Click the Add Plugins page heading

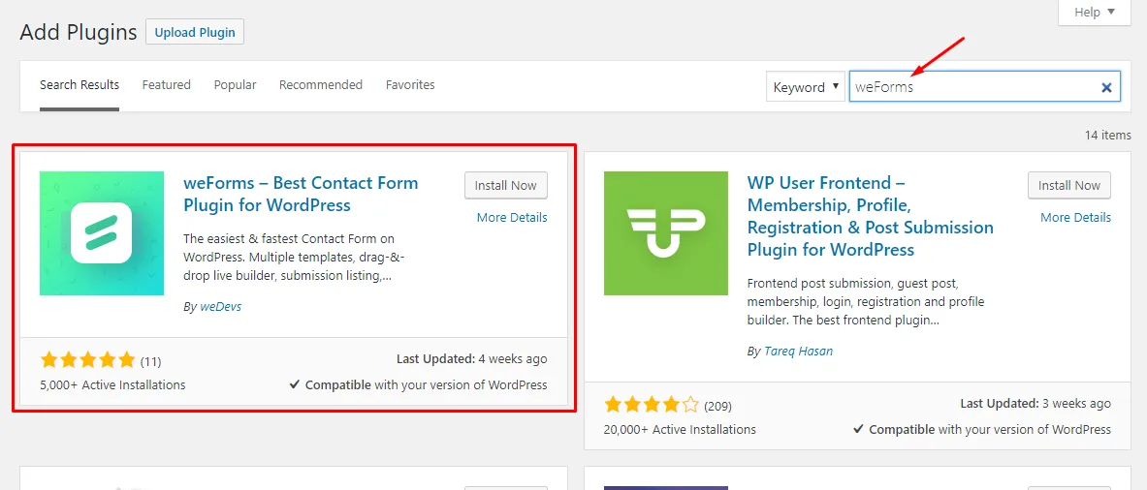tap(79, 32)
